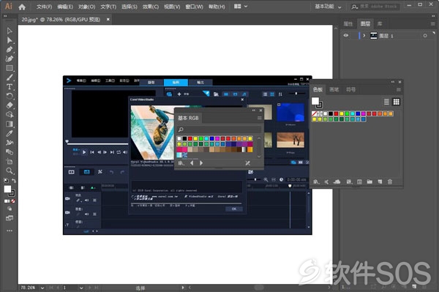Viewport: 439px width, 292px height.
Task: Open the 窗口(W) menu
Action: (x=194, y=7)
